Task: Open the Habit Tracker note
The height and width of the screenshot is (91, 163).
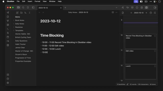Action: pos(20,44)
